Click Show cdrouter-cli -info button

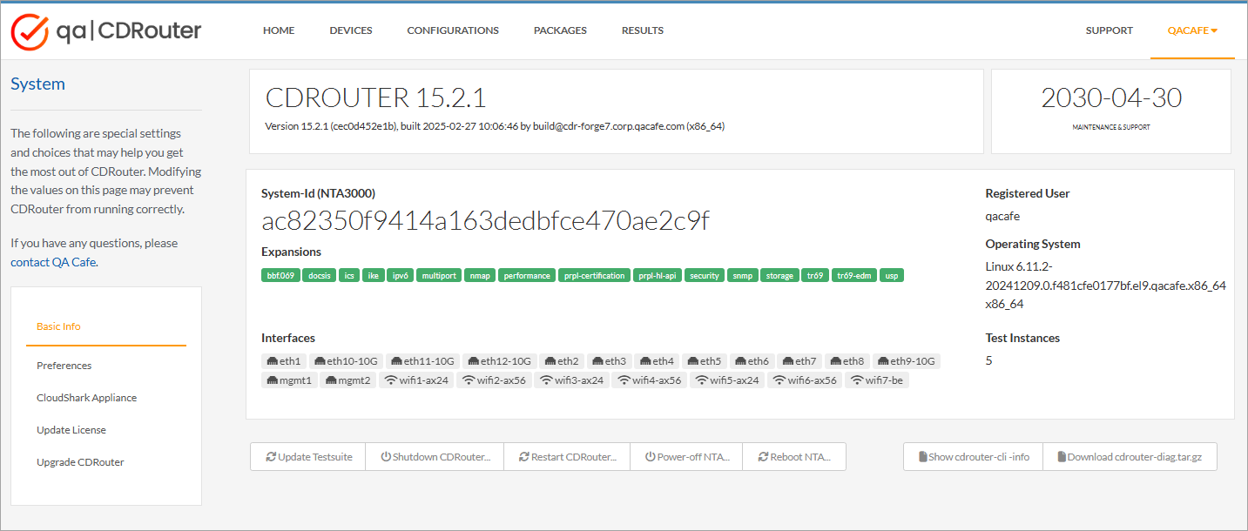tap(974, 457)
